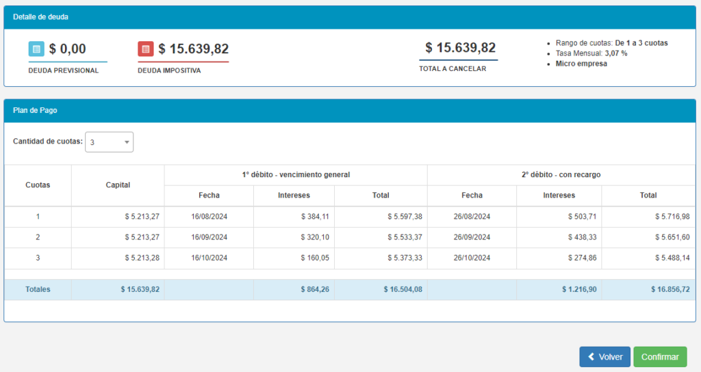
Task: Click the Total a Cancelar amount $ 15.639,82
Action: [x=460, y=48]
